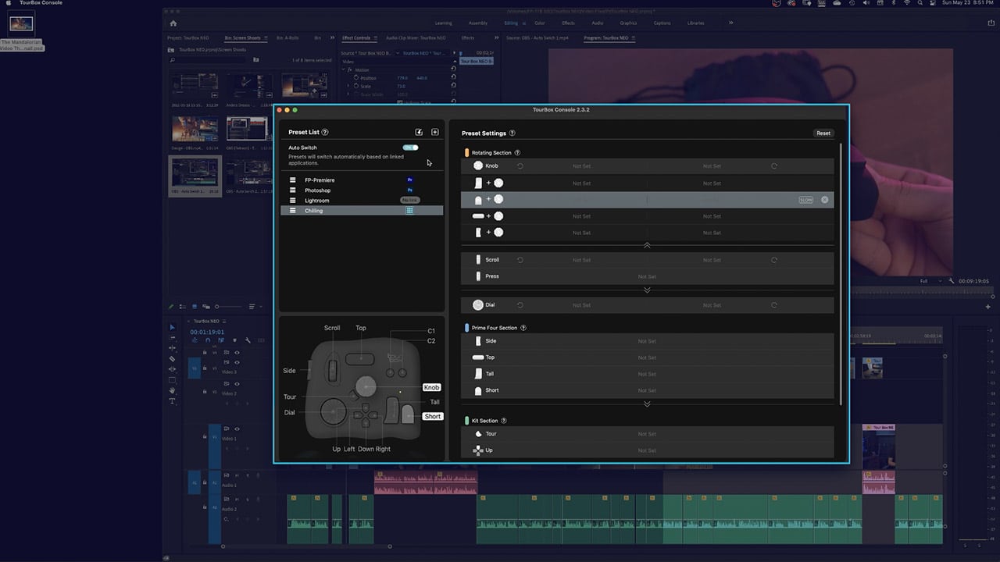1000x562 pixels.
Task: Select the Knob on the TourBox diagram
Action: (x=366, y=386)
